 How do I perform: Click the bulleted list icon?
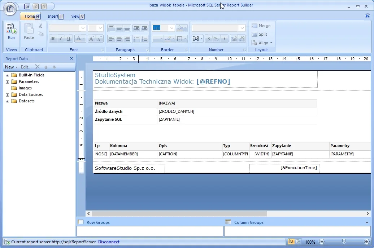pos(136,39)
